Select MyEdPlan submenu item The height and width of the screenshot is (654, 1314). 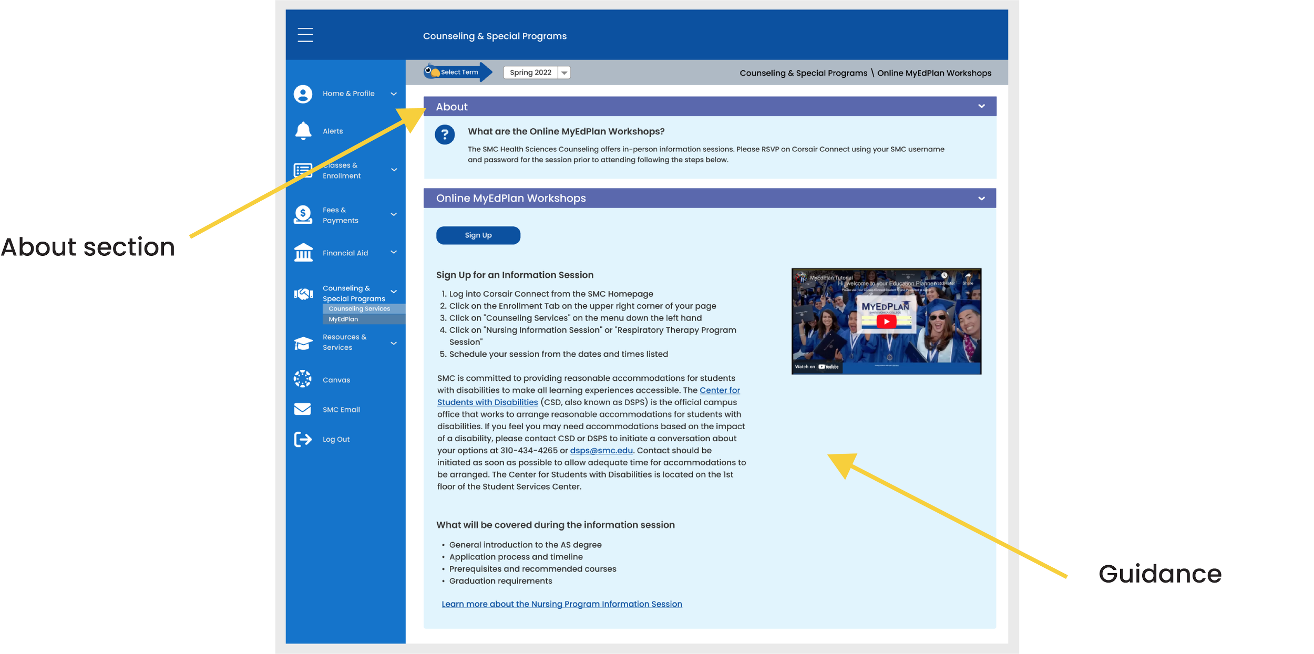(344, 319)
